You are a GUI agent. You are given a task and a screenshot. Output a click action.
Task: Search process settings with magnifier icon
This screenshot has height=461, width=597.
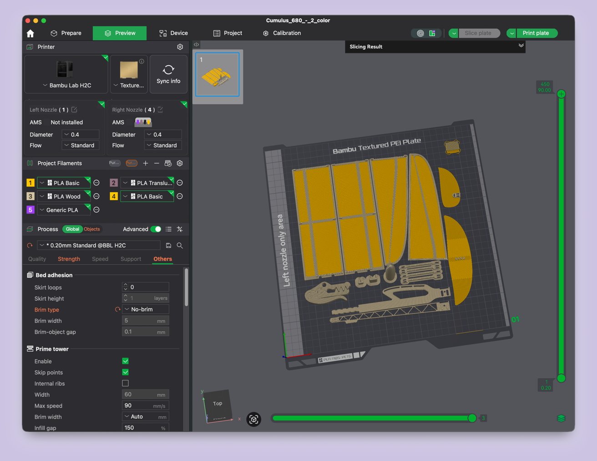coord(180,246)
